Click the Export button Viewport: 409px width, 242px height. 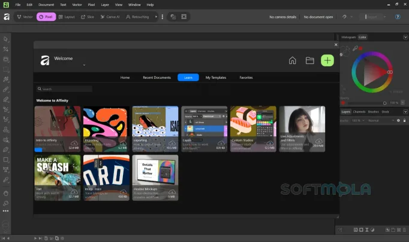click(371, 17)
